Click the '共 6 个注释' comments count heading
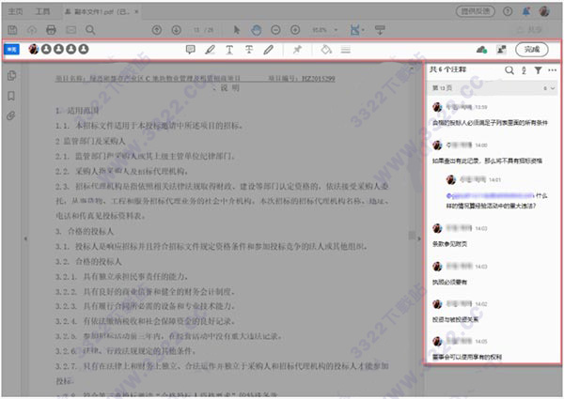The width and height of the screenshot is (564, 399). (447, 69)
